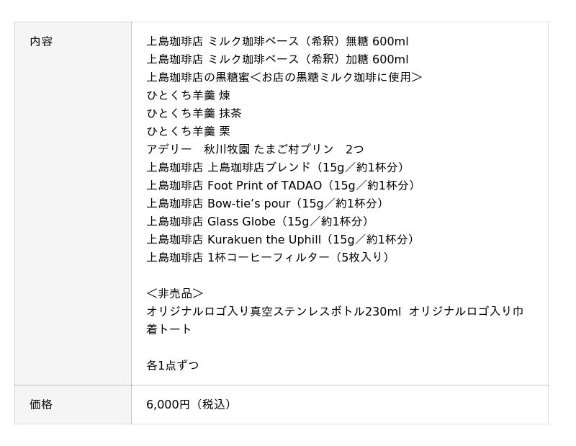Click the 黒糖蜜 item line
Screen dimensions: 576x446
pyautogui.click(x=284, y=78)
